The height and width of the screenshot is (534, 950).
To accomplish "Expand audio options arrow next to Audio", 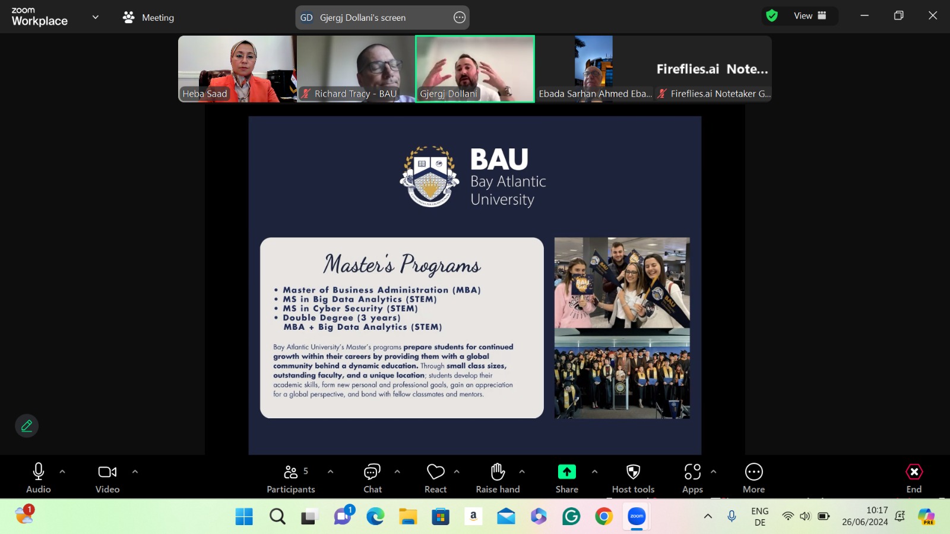I will (62, 472).
